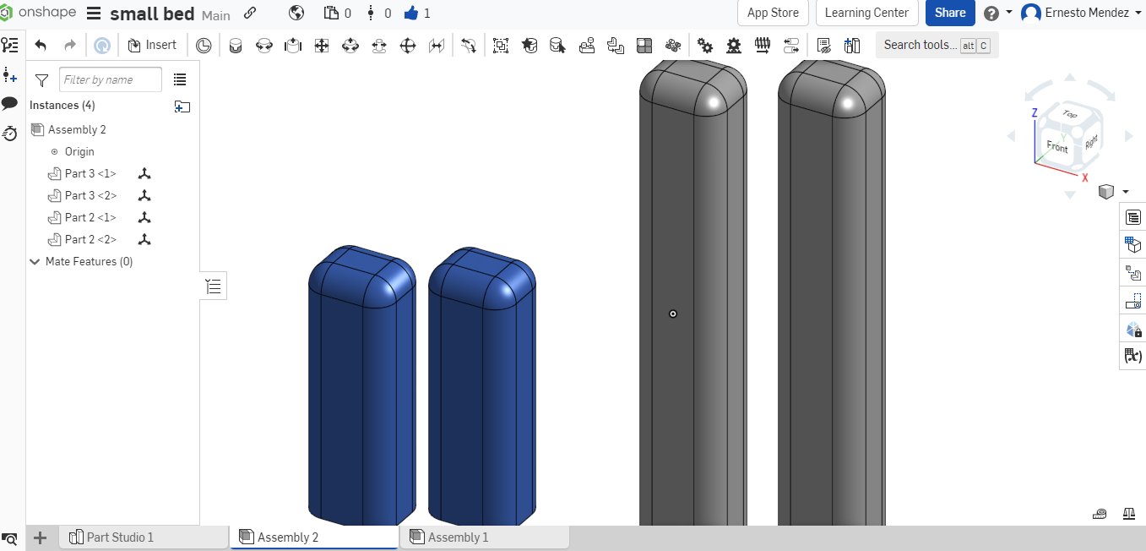Collapse the Mate Features section

tap(35, 262)
